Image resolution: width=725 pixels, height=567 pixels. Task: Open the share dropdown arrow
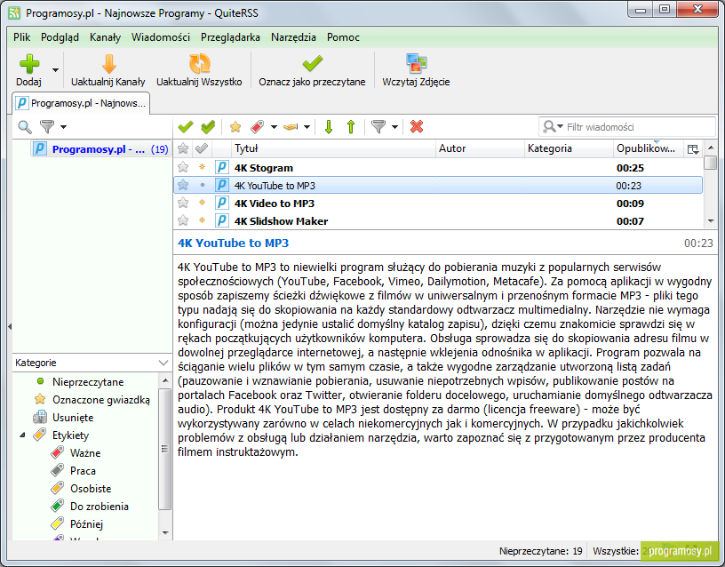[307, 127]
